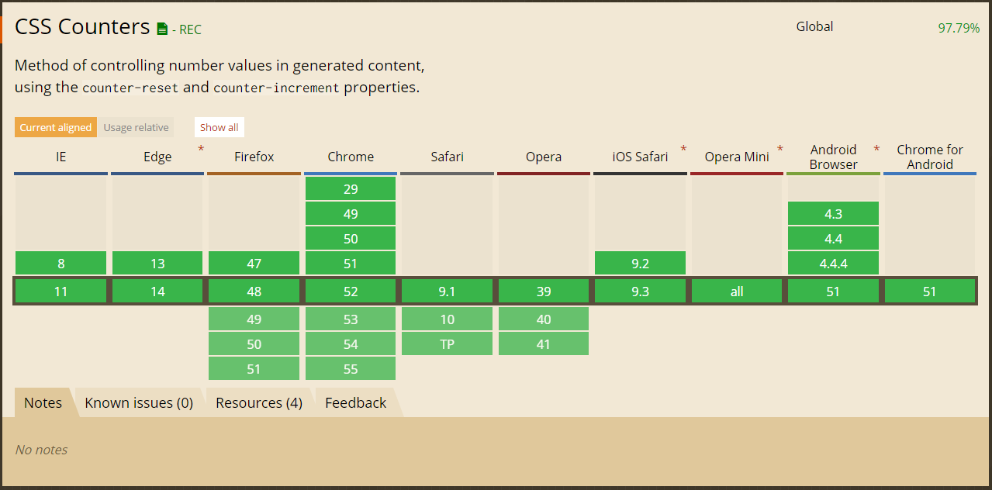Open the Resources (4) tab
The width and height of the screenshot is (992, 490).
click(259, 402)
